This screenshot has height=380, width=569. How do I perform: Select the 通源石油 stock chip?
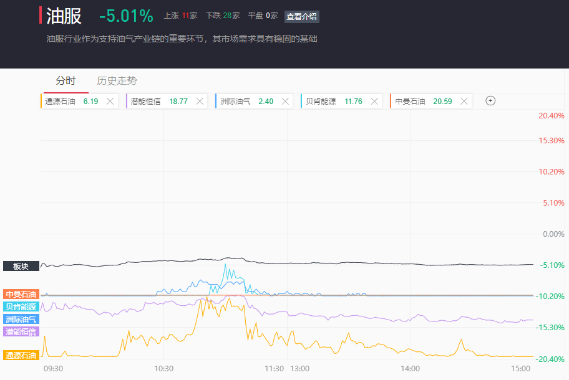tap(79, 101)
